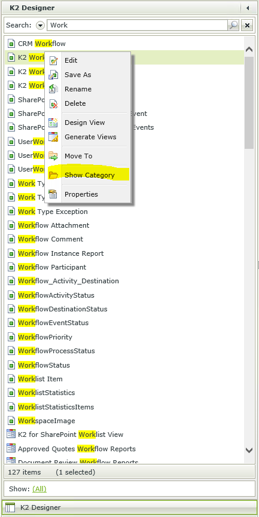Click inside the Search input field

pyautogui.click(x=137, y=25)
